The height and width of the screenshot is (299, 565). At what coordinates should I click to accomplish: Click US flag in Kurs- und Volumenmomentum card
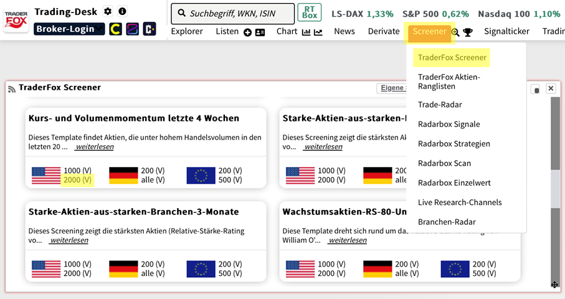[x=46, y=176]
